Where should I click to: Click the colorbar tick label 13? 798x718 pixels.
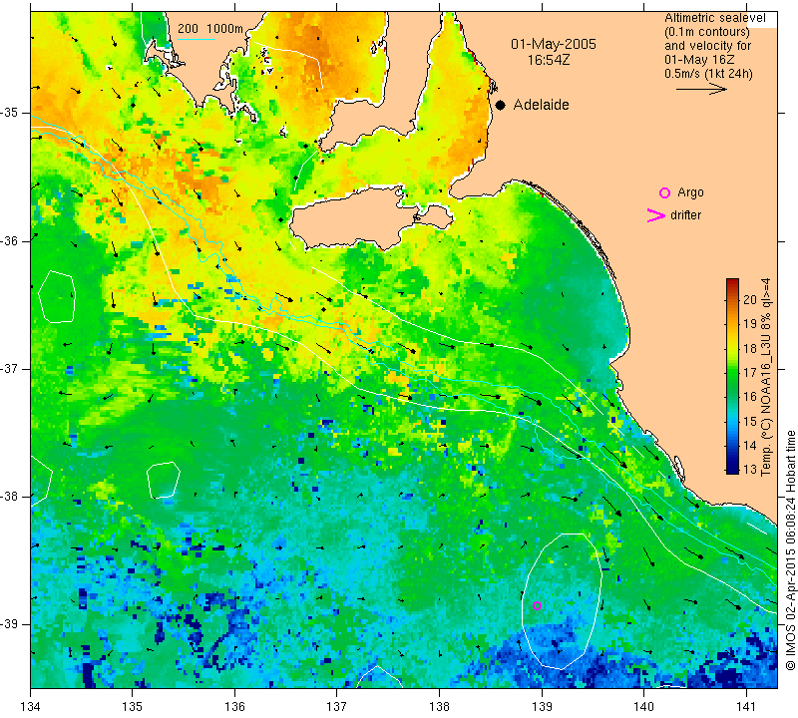[x=750, y=470]
